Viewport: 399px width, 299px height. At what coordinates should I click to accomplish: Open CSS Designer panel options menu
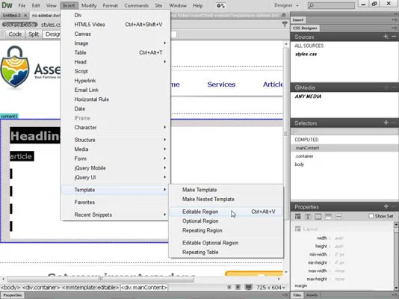coord(395,28)
